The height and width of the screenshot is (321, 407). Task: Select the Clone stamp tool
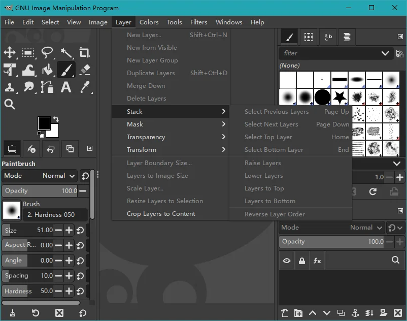[x=10, y=87]
